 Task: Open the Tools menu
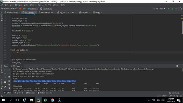(45, 5)
